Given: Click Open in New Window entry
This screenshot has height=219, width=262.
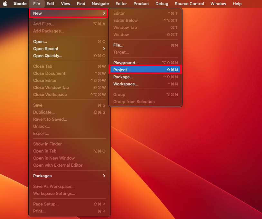Looking at the screenshot, I should point(69,158).
